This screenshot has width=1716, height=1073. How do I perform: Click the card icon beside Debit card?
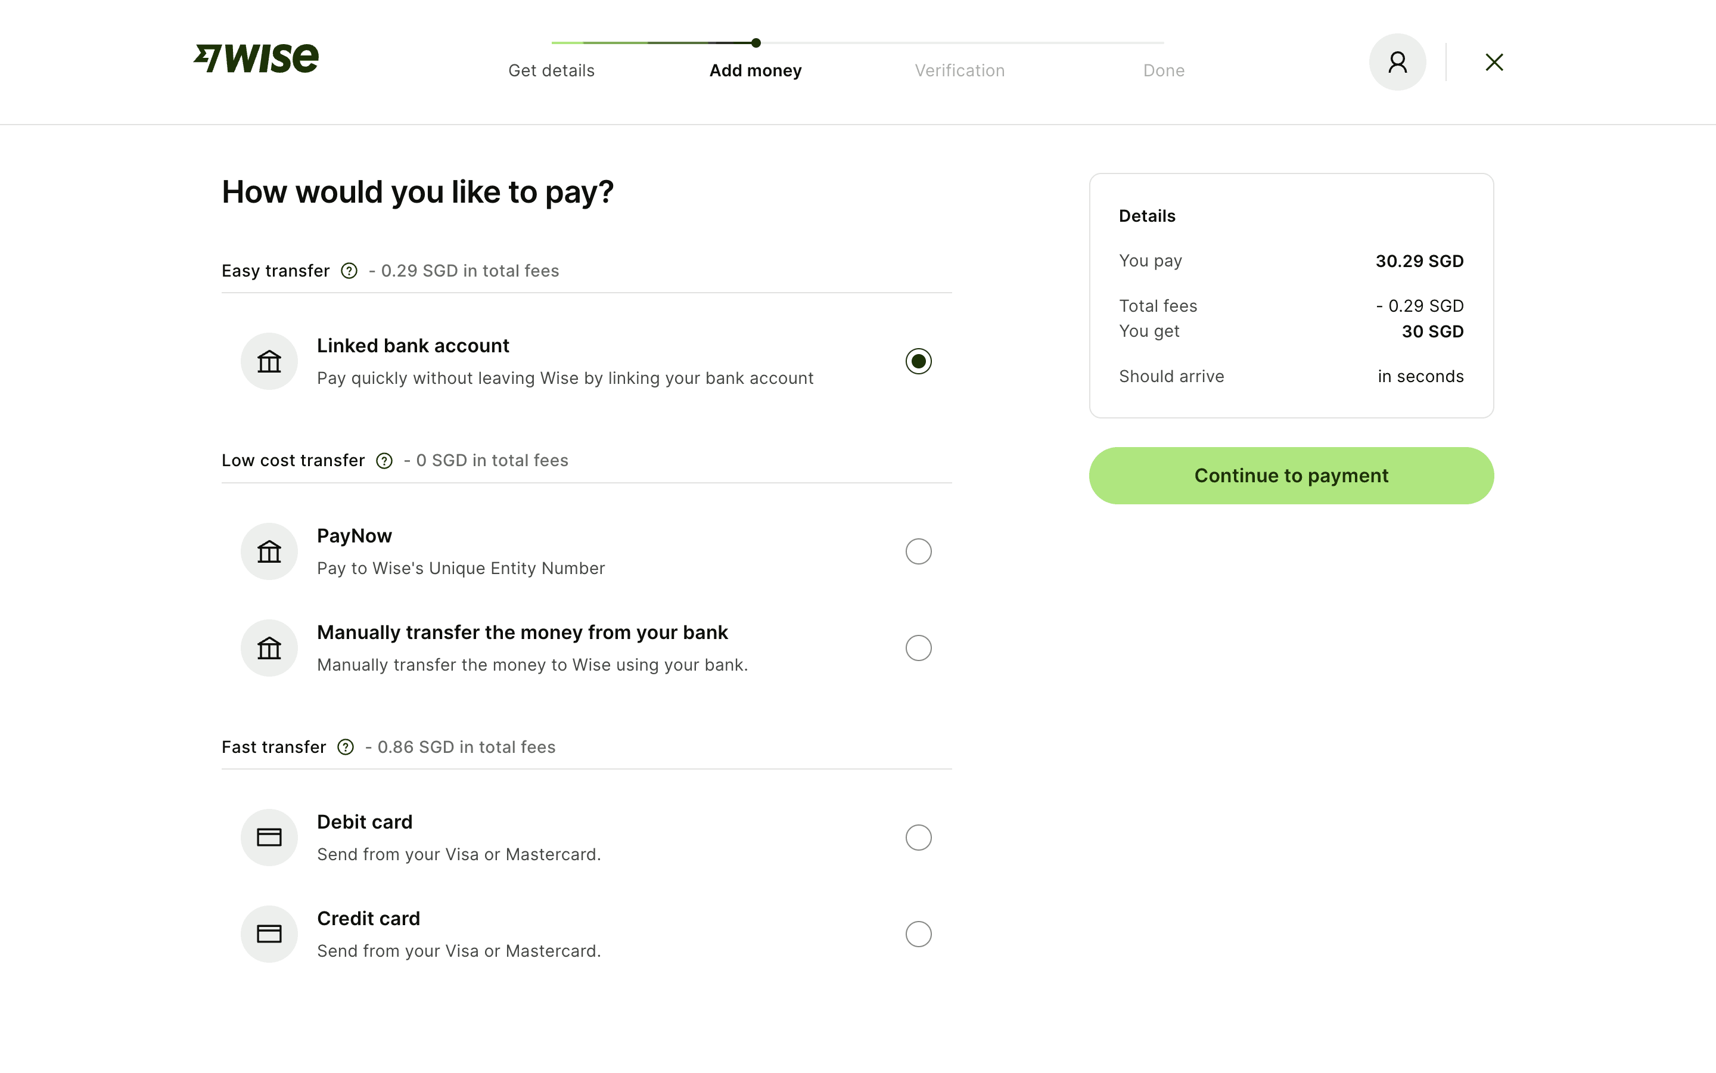point(269,838)
